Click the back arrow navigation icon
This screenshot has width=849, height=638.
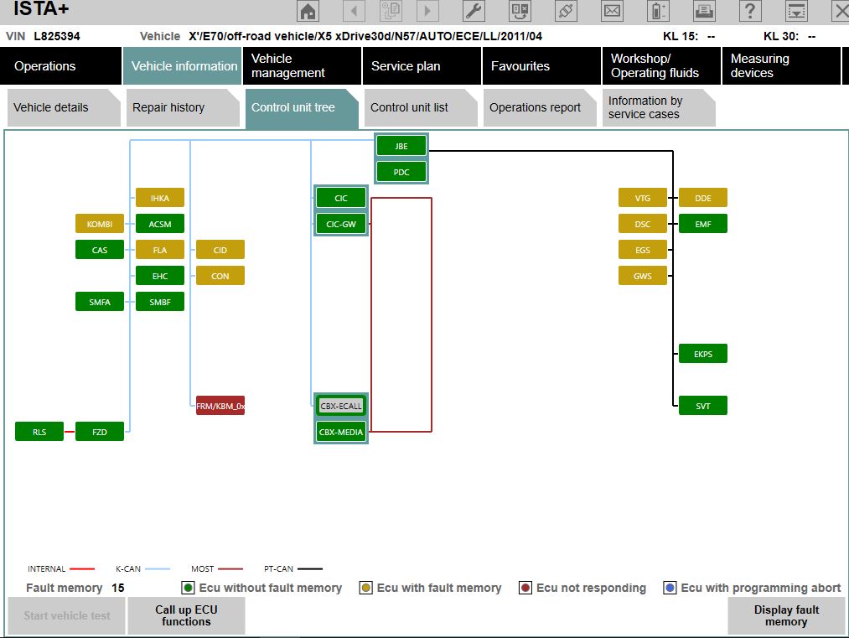click(355, 12)
